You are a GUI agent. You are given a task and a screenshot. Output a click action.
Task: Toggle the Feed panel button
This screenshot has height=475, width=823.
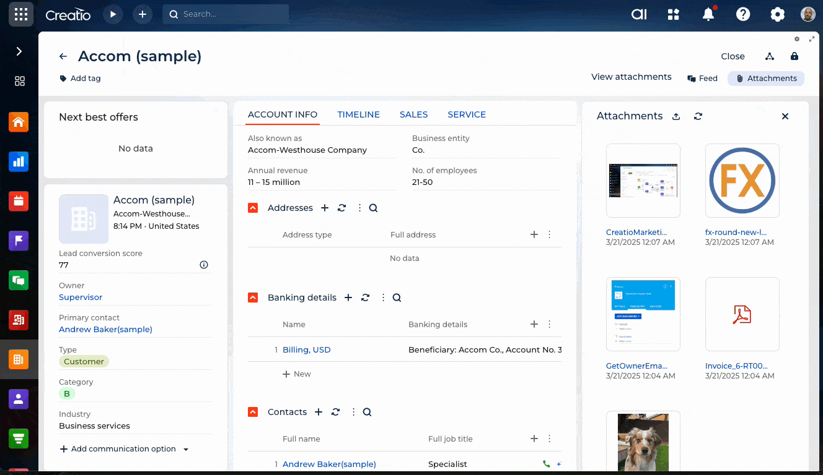(702, 79)
